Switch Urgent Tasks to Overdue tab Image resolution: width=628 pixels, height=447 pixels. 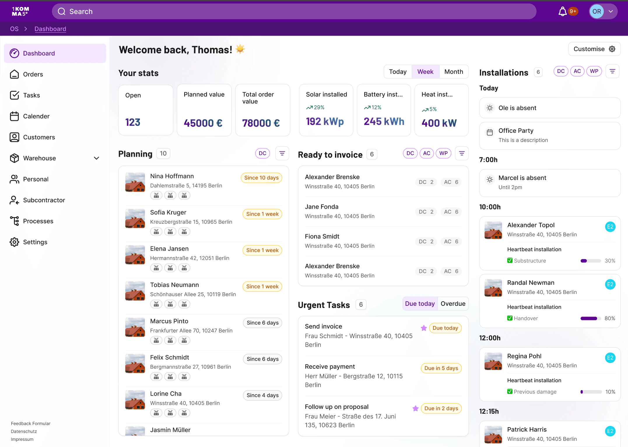453,304
